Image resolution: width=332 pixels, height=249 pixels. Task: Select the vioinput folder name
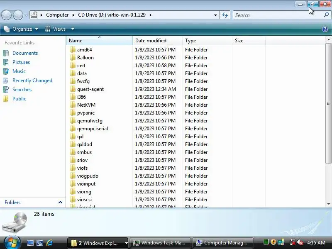[x=86, y=184]
